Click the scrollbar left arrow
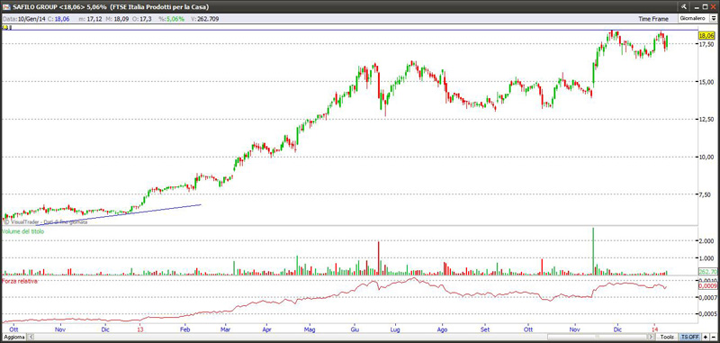 coord(31,337)
